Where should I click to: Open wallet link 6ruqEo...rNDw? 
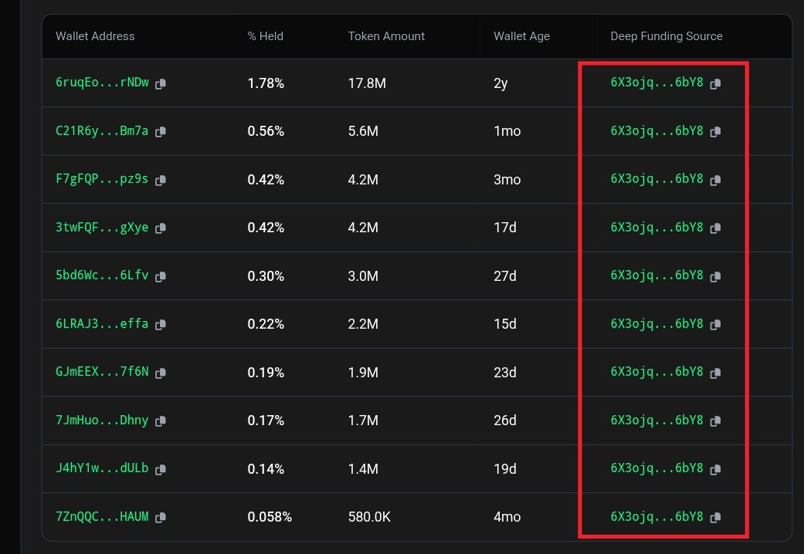[102, 83]
